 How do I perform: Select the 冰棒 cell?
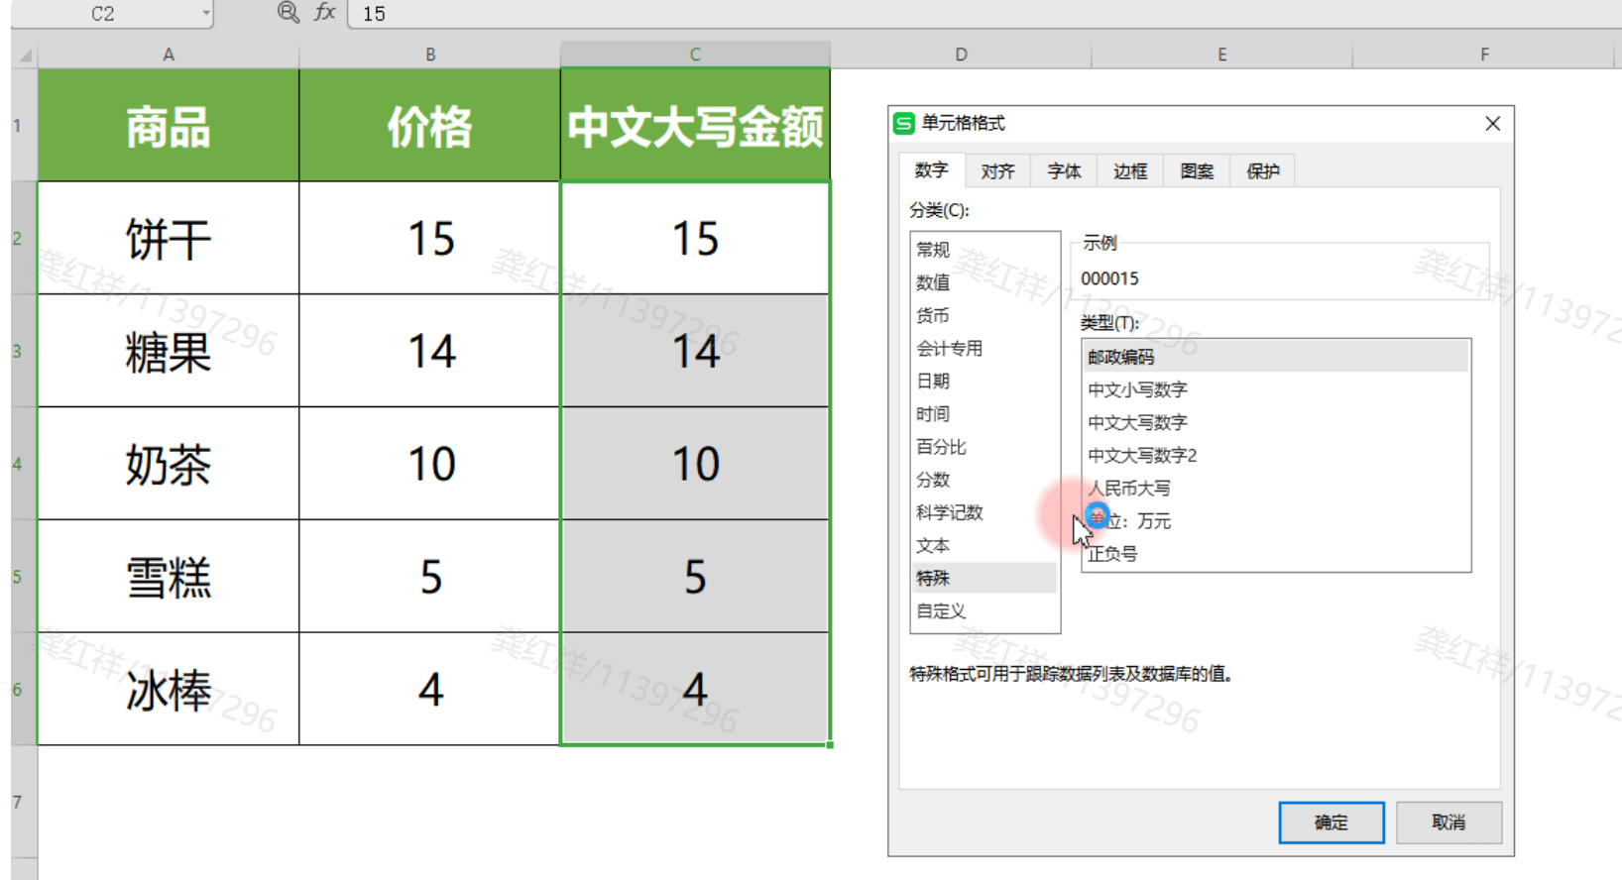pyautogui.click(x=169, y=689)
